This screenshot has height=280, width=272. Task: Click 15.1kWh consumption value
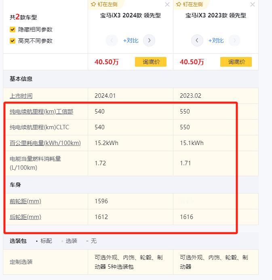click(192, 143)
